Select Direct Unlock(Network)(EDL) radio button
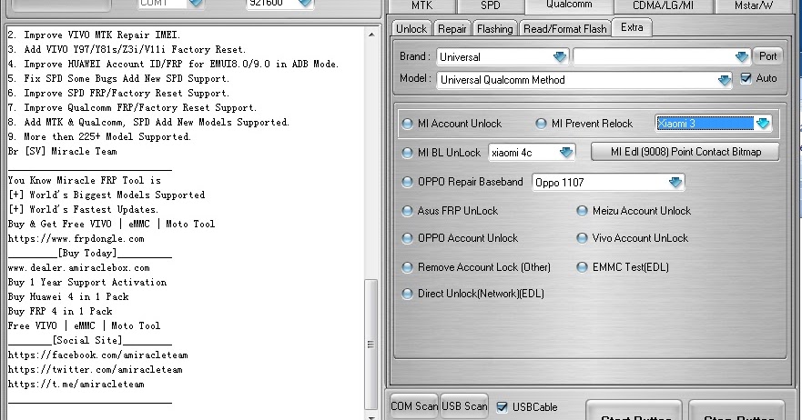The height and width of the screenshot is (420, 802). [407, 294]
